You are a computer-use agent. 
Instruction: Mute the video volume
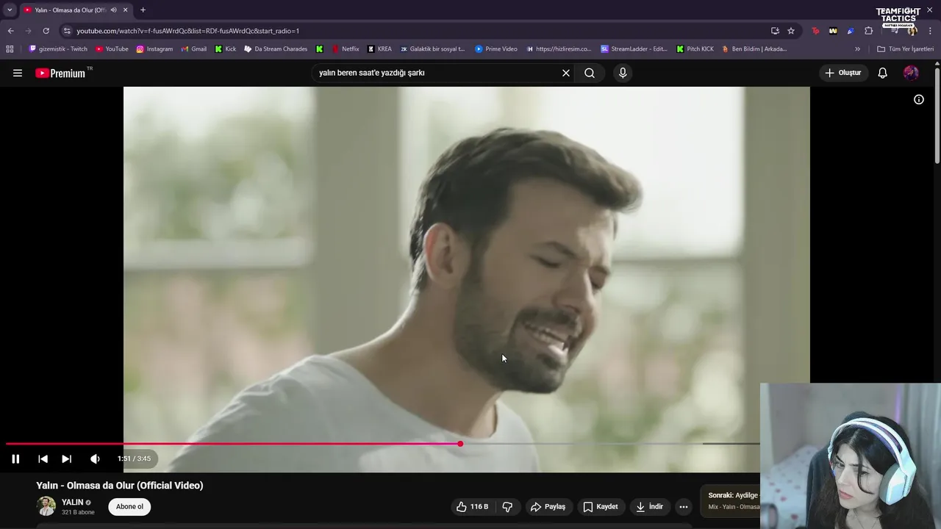(x=95, y=458)
